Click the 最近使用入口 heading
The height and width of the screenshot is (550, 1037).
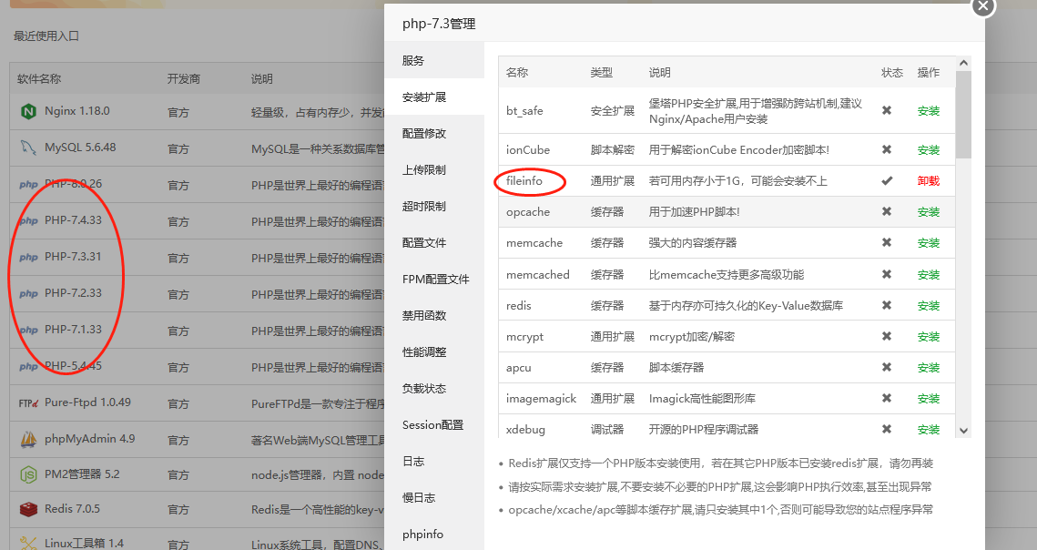click(46, 36)
